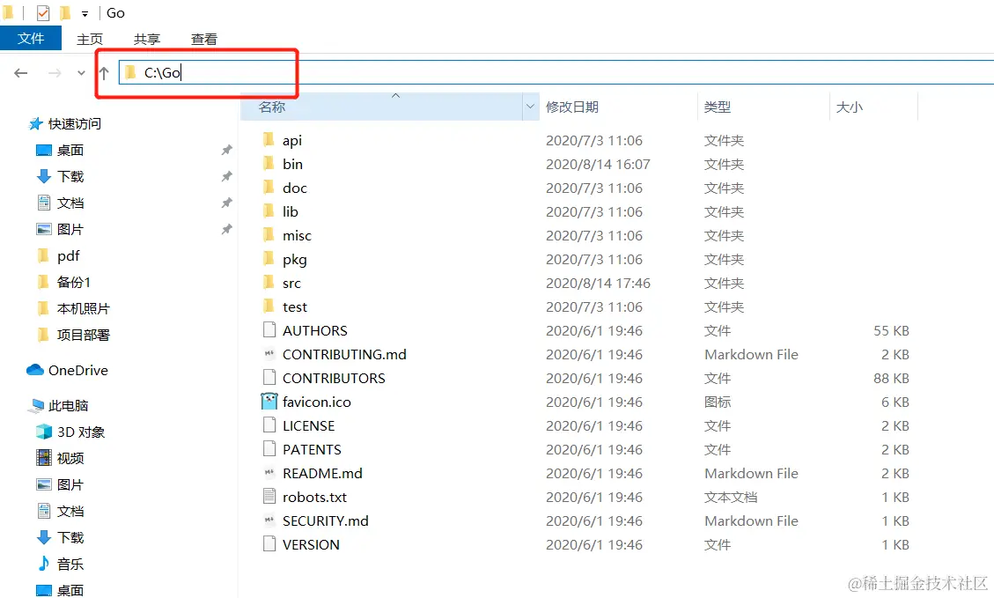
Task: Go up one folder level
Action: 104,73
